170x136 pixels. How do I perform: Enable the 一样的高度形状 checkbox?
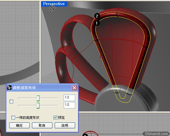click(13, 117)
